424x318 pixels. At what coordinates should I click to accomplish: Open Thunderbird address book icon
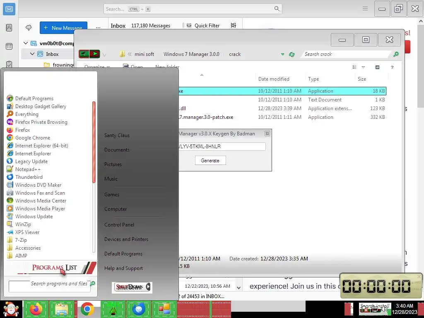(x=9, y=28)
